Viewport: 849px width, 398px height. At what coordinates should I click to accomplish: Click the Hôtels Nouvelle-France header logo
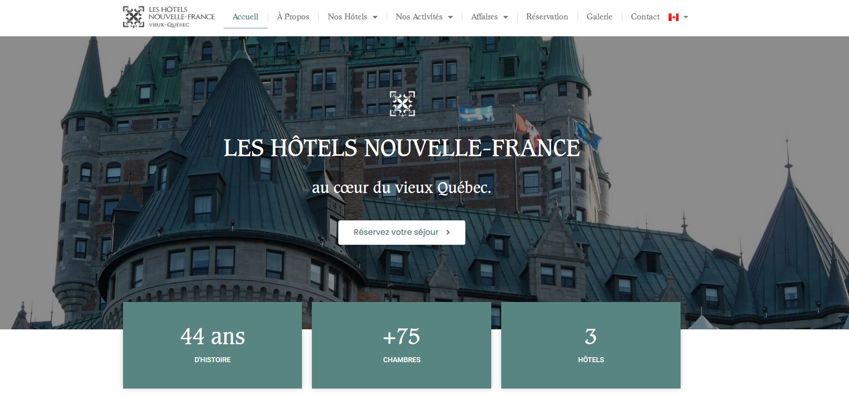tap(169, 17)
